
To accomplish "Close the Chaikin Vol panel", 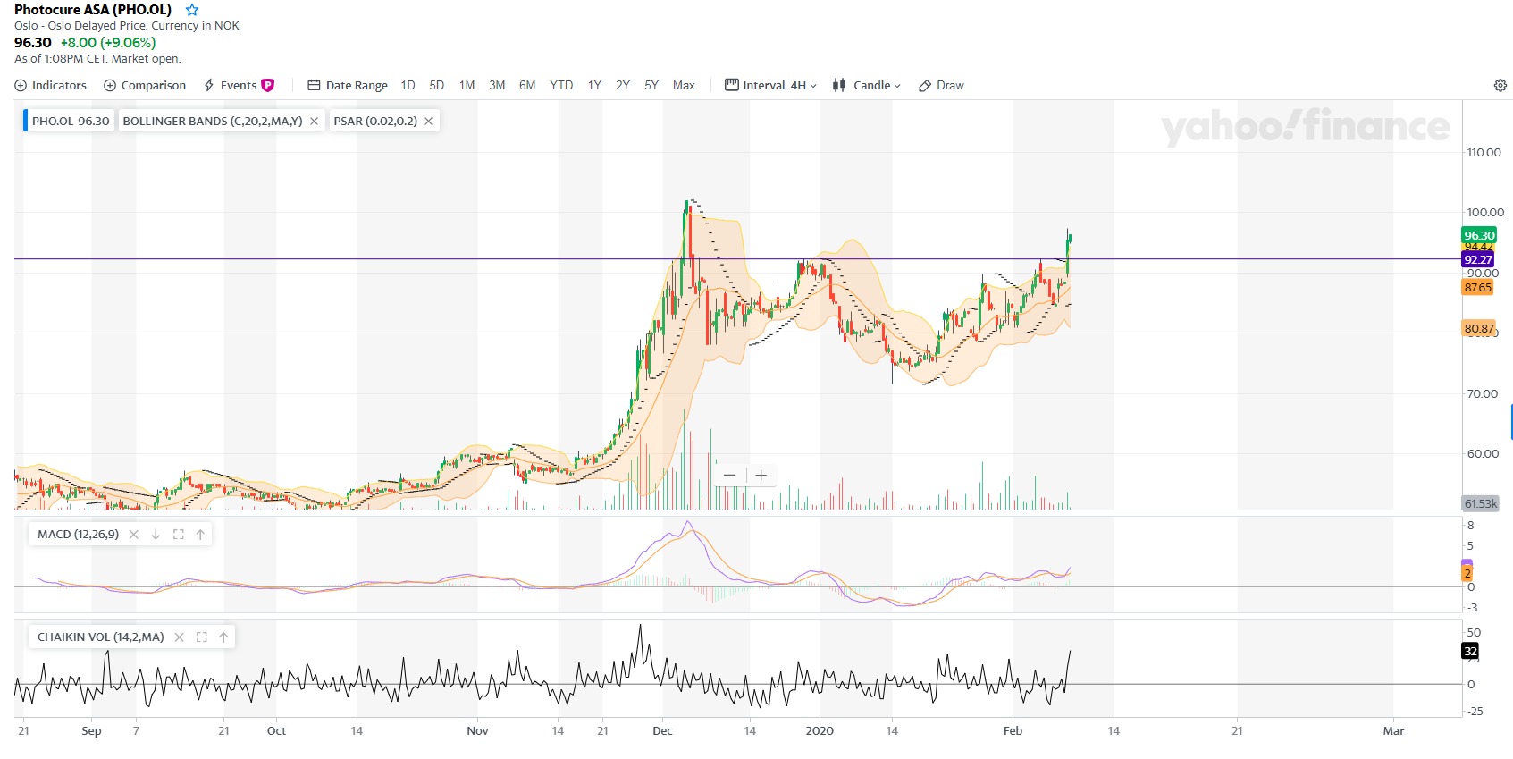I will point(179,637).
